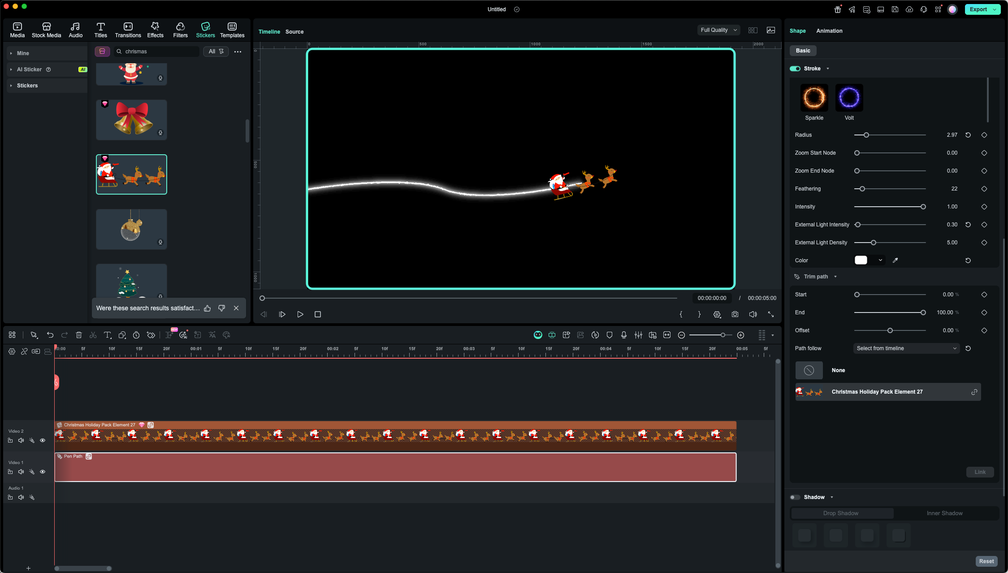The width and height of the screenshot is (1008, 573).
Task: Hide the Video 2 track
Action: tap(43, 440)
